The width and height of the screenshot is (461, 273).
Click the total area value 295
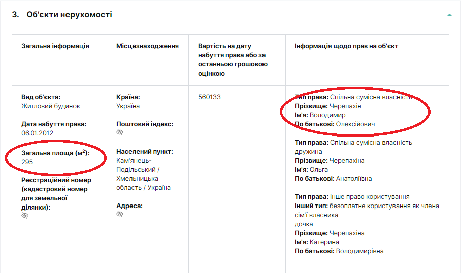[x=27, y=162]
